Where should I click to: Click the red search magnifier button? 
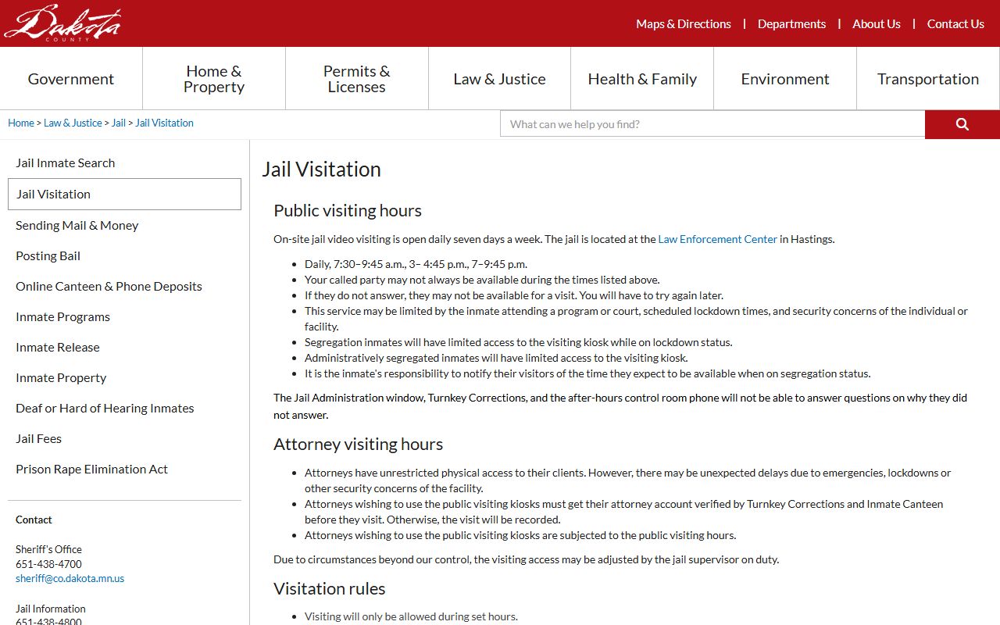point(962,124)
